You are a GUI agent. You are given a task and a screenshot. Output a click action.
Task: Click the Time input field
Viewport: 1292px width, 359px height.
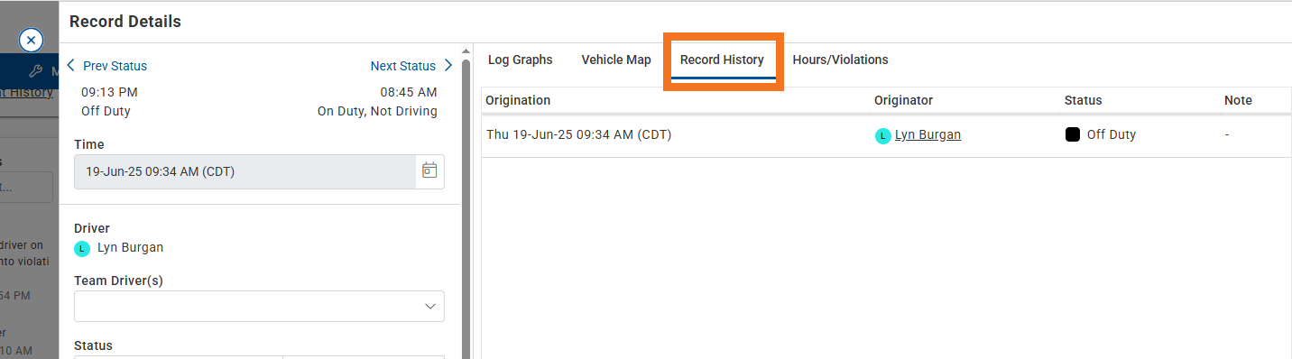tap(245, 171)
